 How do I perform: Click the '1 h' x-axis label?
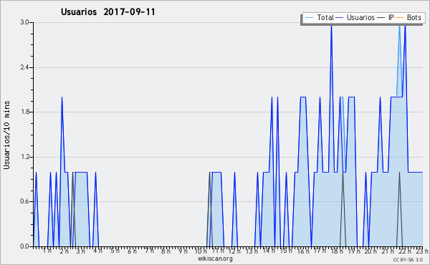click(47, 251)
